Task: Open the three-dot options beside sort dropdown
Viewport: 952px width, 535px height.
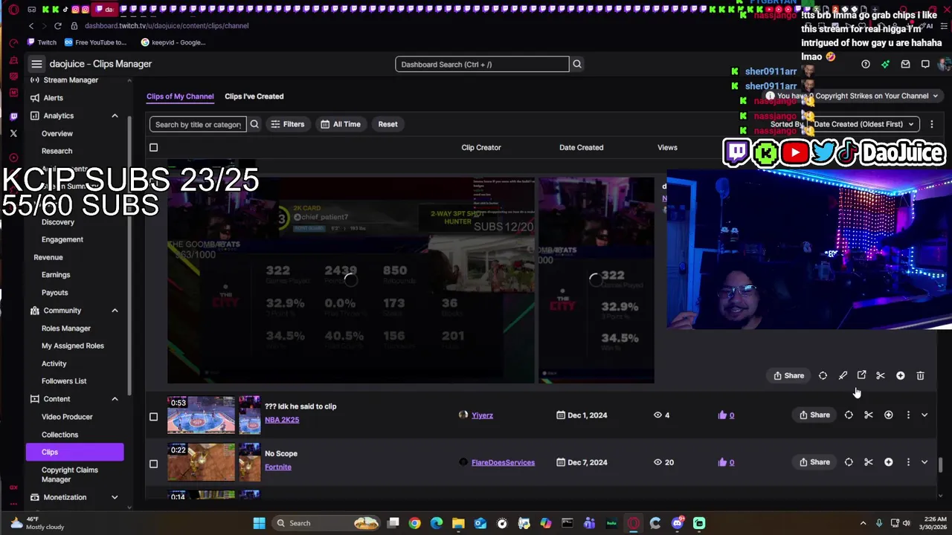Action: pos(931,124)
